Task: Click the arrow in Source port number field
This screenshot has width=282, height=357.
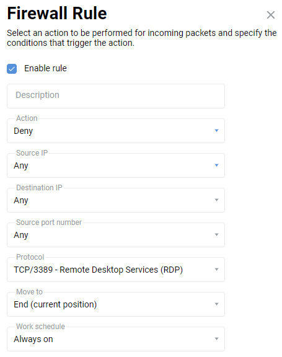Action: coord(216,234)
